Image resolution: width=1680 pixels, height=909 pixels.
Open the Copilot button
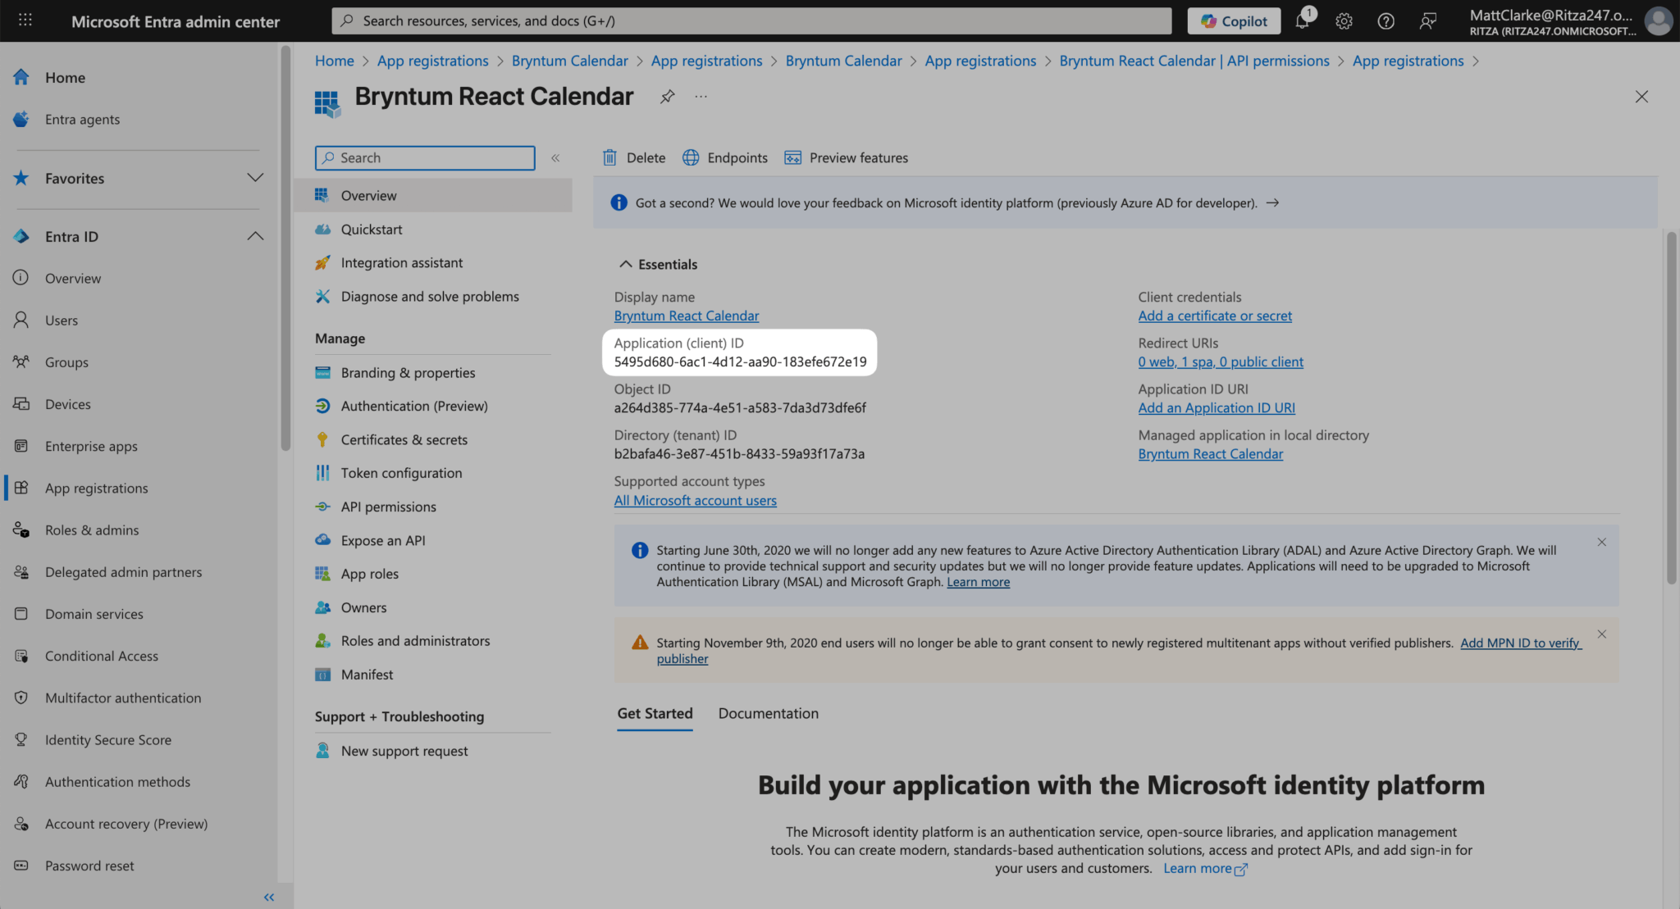(1234, 21)
